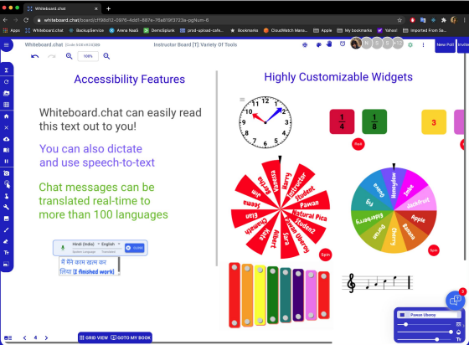Click the green 1/8 fraction tile
Screen dimensions: 469x345
[x=374, y=121]
